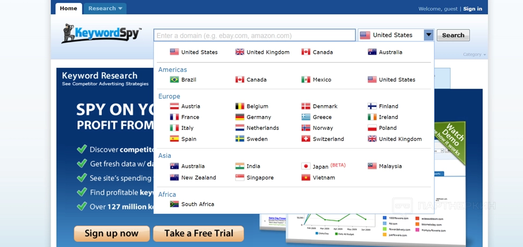Click the Sweden flag icon

(240, 139)
